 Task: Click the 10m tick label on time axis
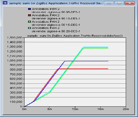[75, 109]
